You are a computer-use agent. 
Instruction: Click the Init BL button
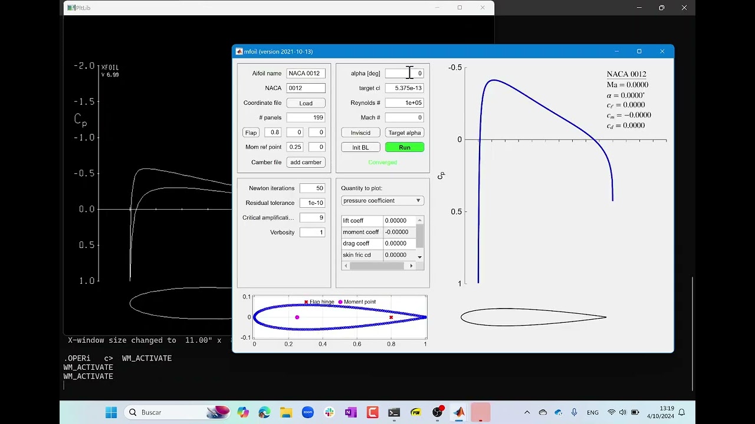click(x=360, y=147)
